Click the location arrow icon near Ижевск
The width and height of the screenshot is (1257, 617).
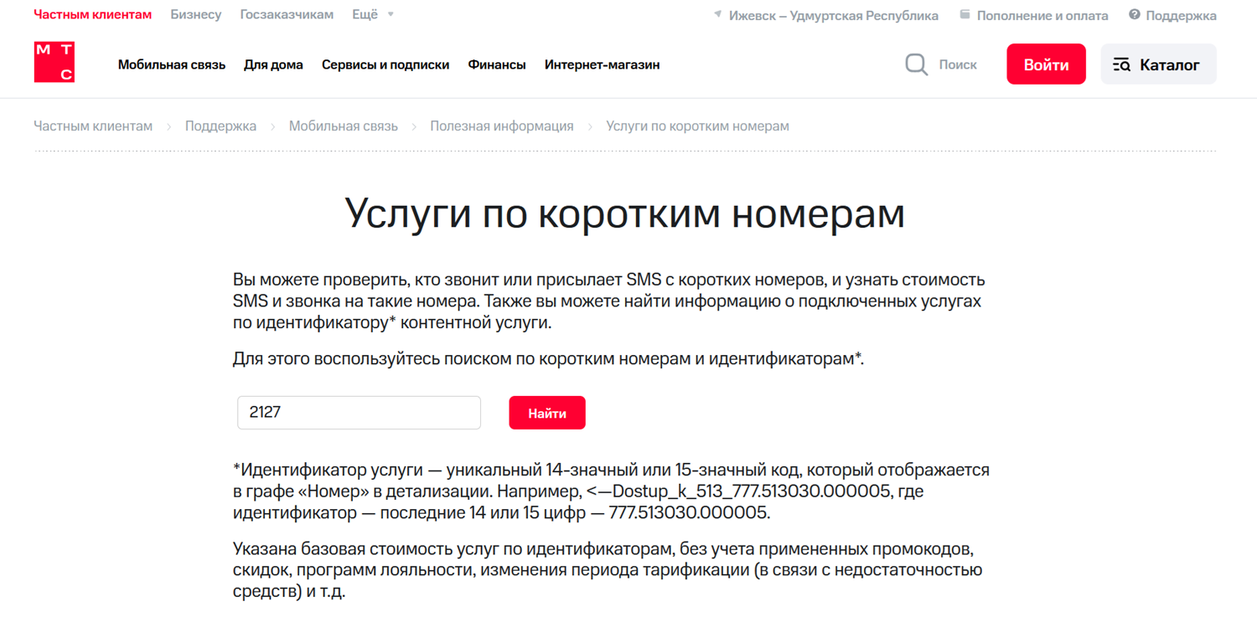tap(718, 14)
